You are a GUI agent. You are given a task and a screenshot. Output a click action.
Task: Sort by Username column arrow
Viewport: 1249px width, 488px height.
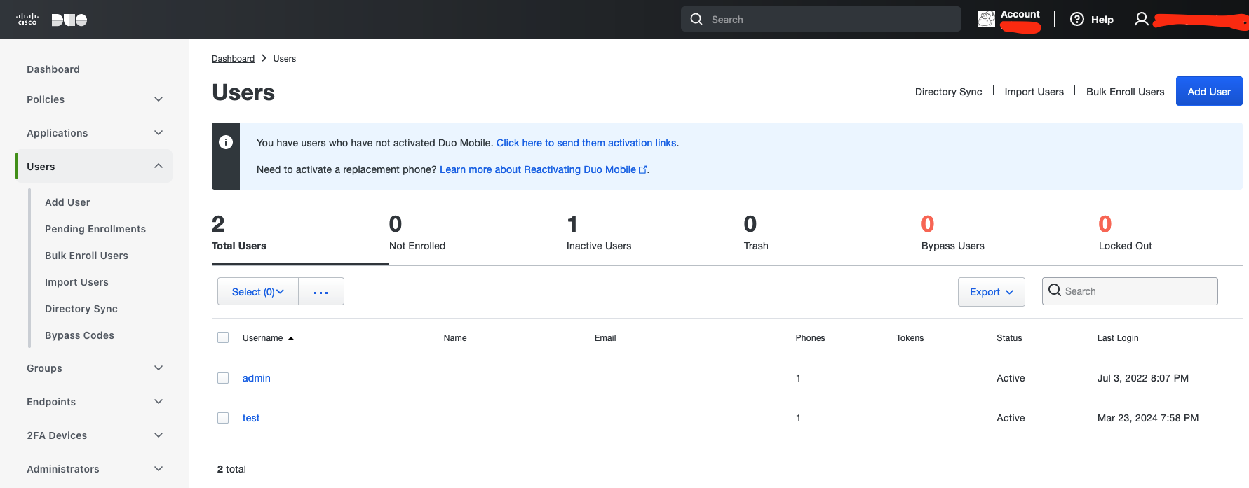(x=291, y=338)
